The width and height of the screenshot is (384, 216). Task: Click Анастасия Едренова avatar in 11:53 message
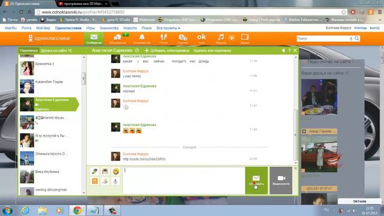point(116,127)
